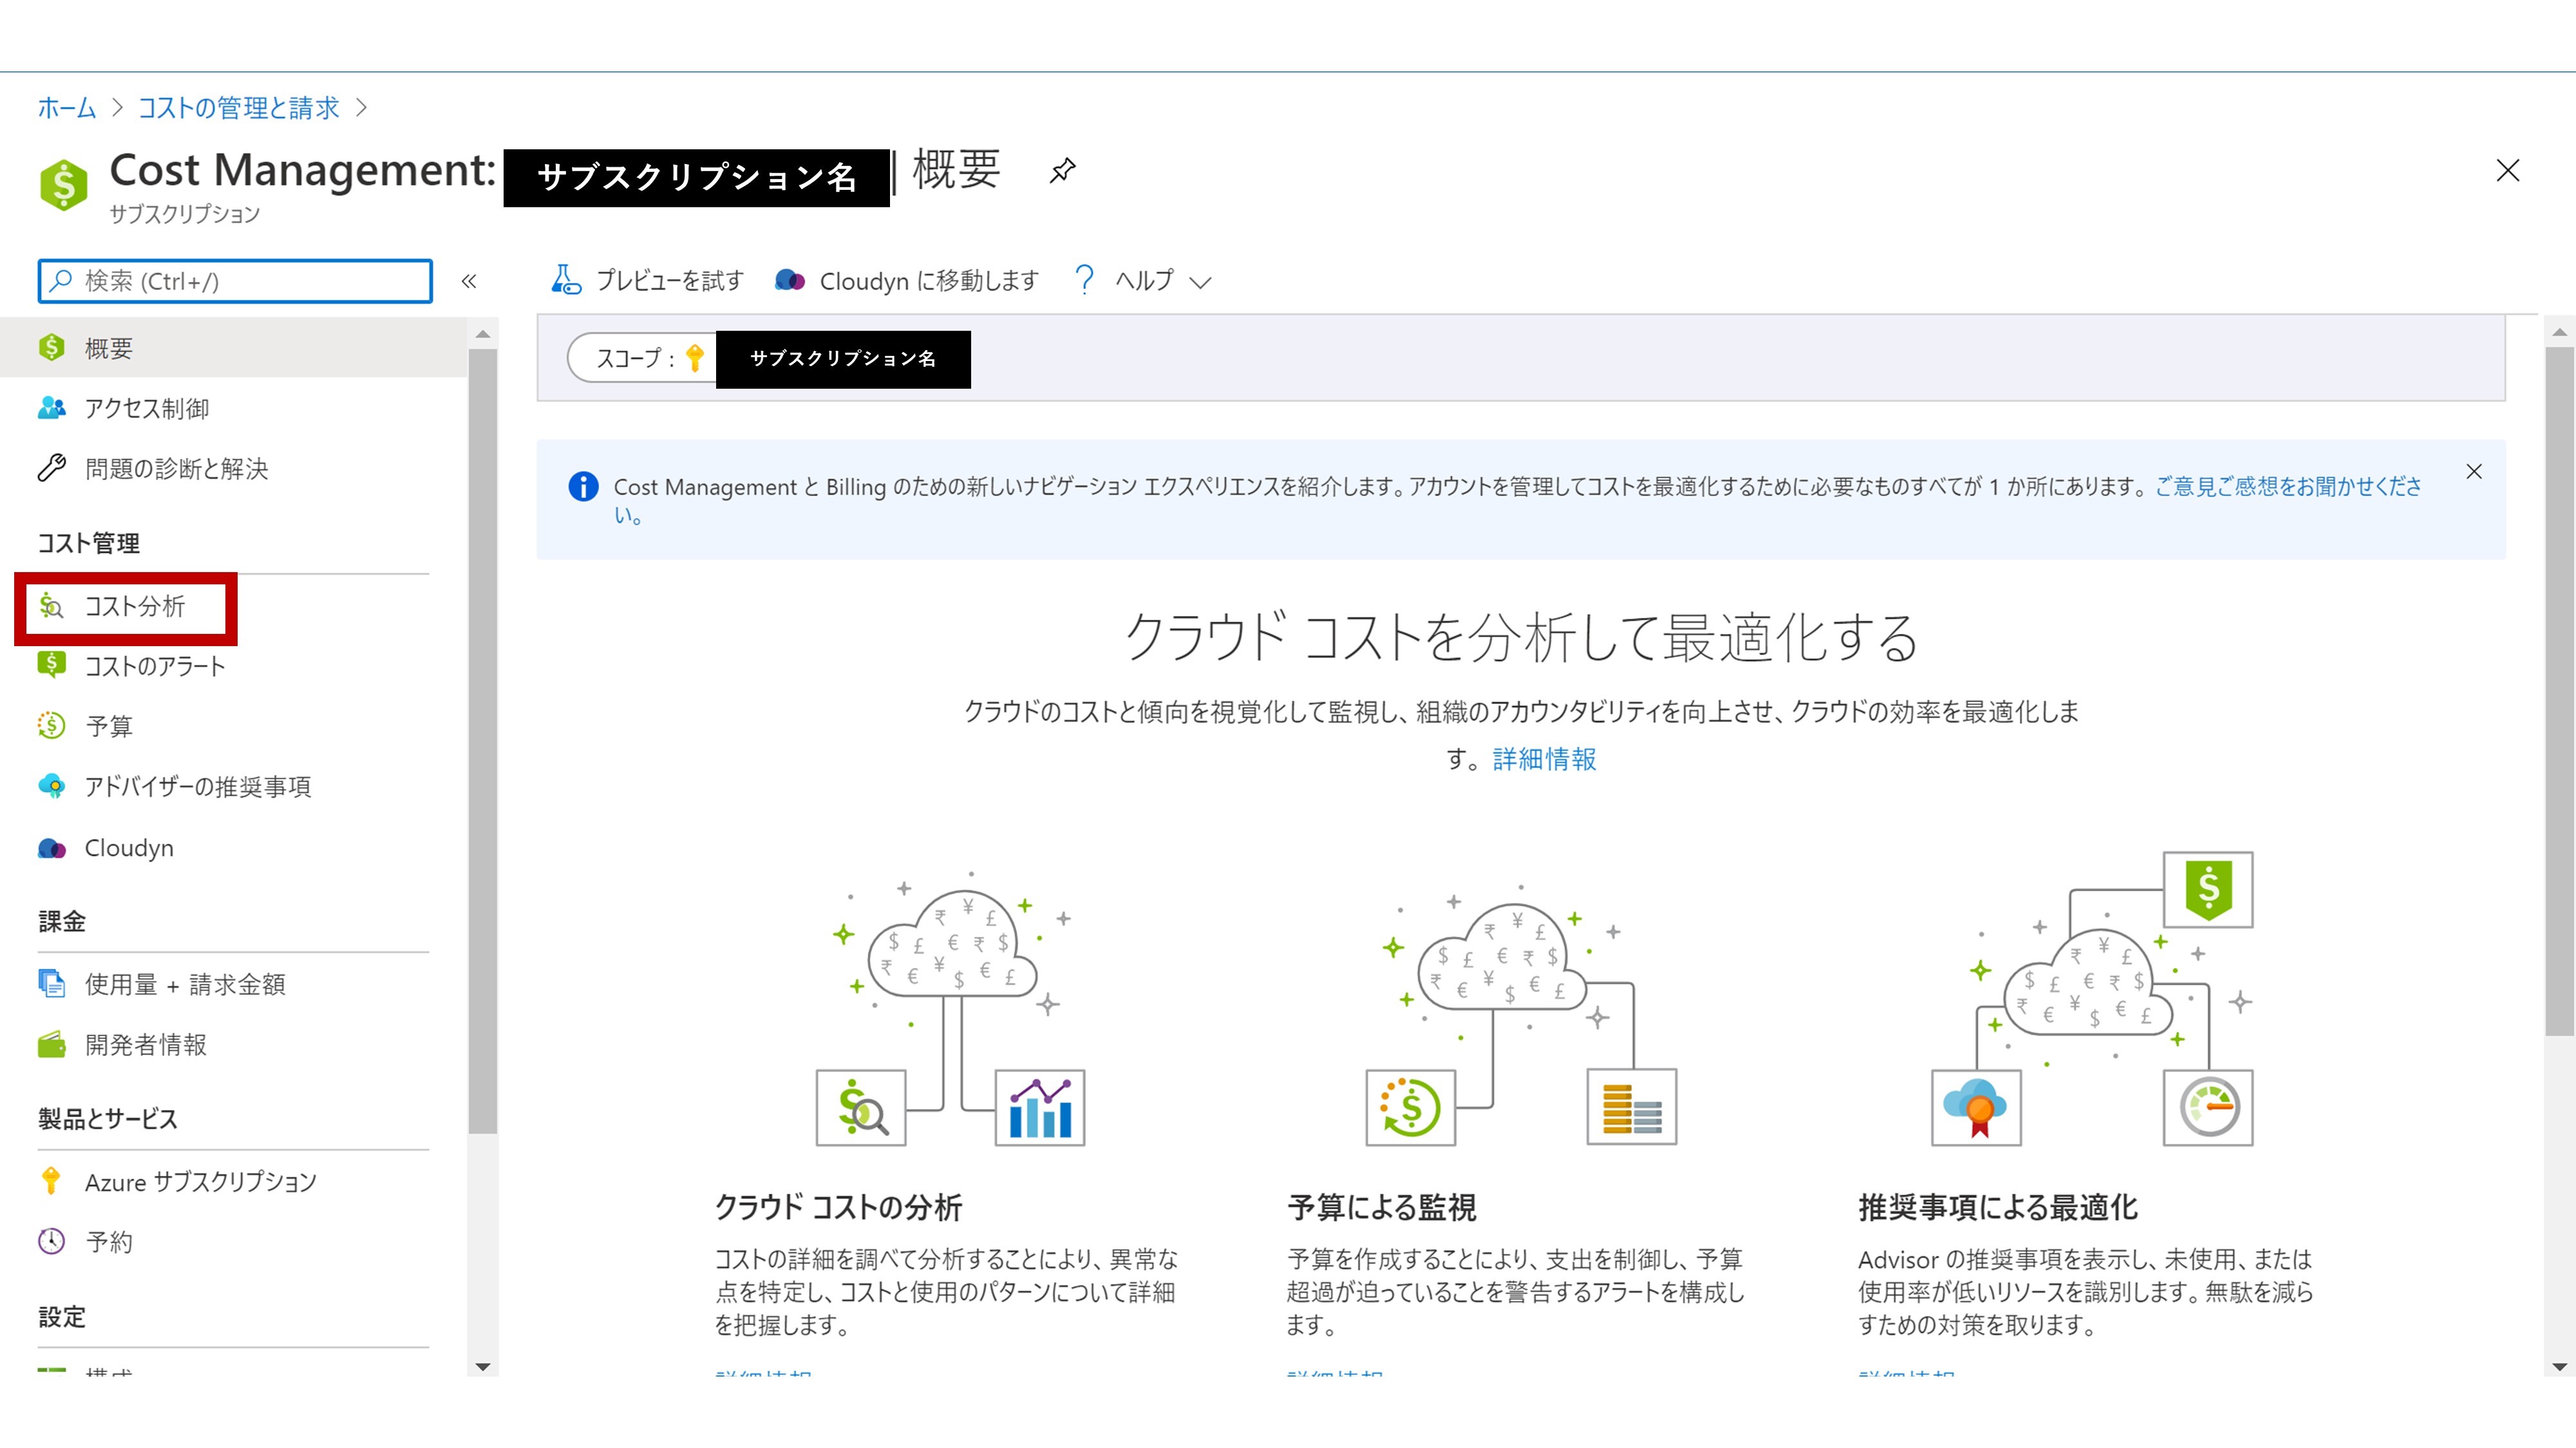
Task: Collapse the left sidebar menu
Action: (468, 281)
